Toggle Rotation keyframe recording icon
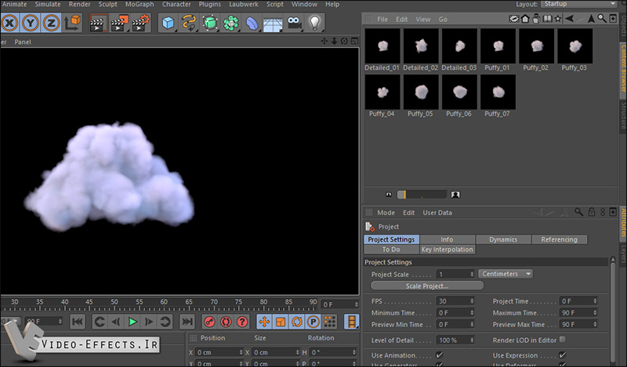This screenshot has height=367, width=627. click(297, 322)
